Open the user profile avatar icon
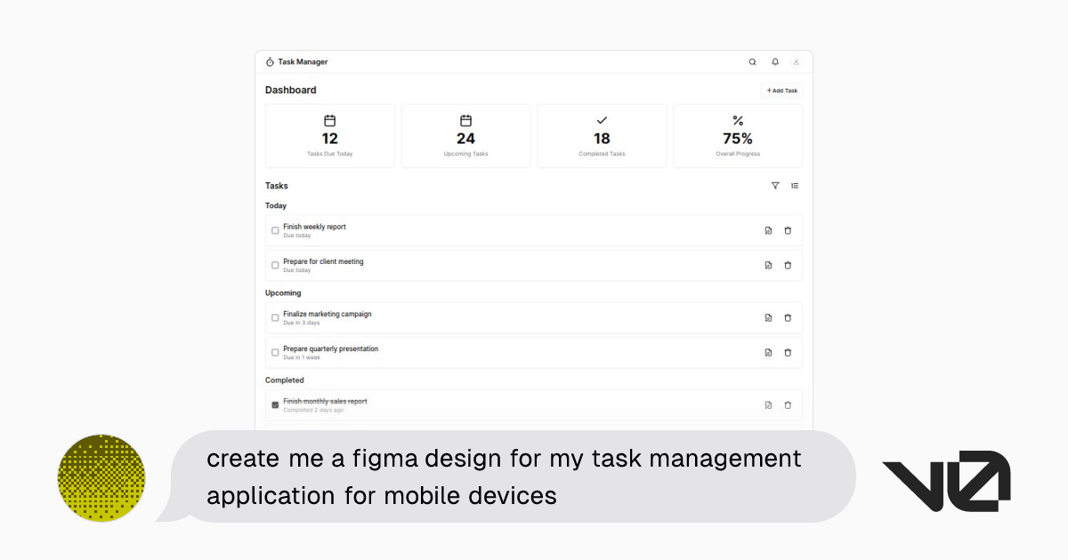 (797, 61)
